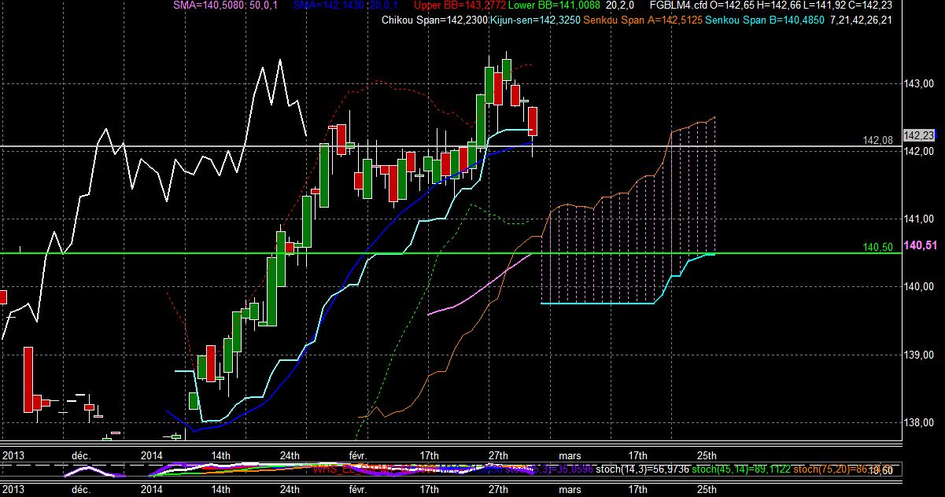945x497 pixels.
Task: Click the 143,00 price axis label
Action: [x=920, y=83]
